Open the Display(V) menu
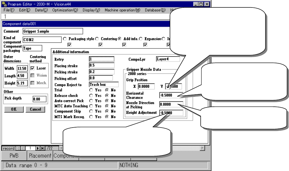The height and width of the screenshot is (171, 289). click(91, 10)
